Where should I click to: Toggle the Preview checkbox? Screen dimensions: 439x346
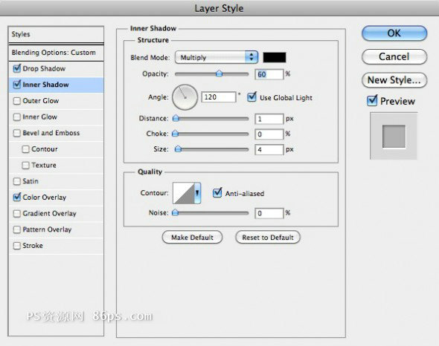pyautogui.click(x=372, y=101)
